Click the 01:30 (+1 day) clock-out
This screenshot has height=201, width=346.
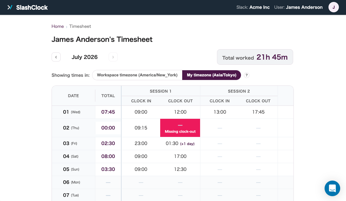180,143
